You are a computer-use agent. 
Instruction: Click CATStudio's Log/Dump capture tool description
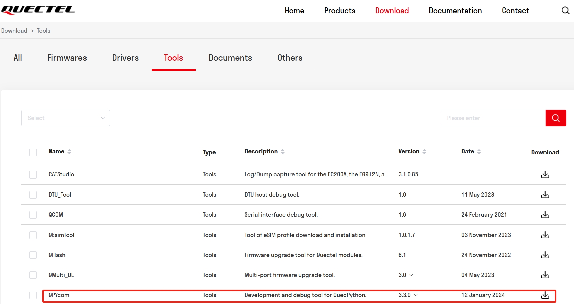pyautogui.click(x=316, y=174)
